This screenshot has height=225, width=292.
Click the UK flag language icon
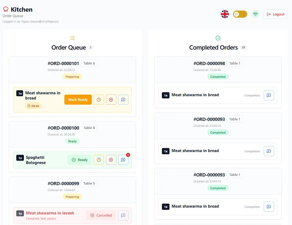click(x=225, y=14)
